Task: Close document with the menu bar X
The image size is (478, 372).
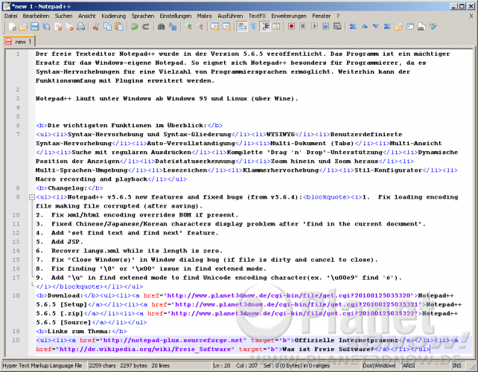Action: pyautogui.click(x=471, y=16)
